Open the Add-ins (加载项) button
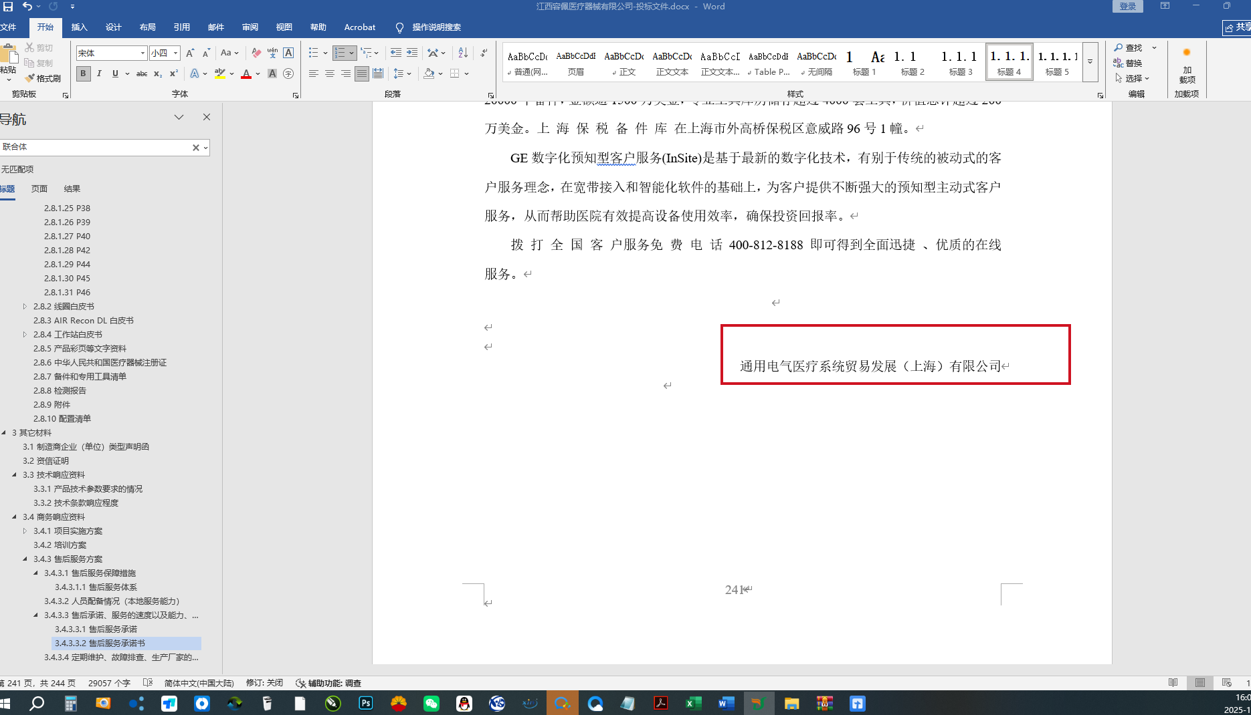Screen dimensions: 1251x715 click(1187, 65)
